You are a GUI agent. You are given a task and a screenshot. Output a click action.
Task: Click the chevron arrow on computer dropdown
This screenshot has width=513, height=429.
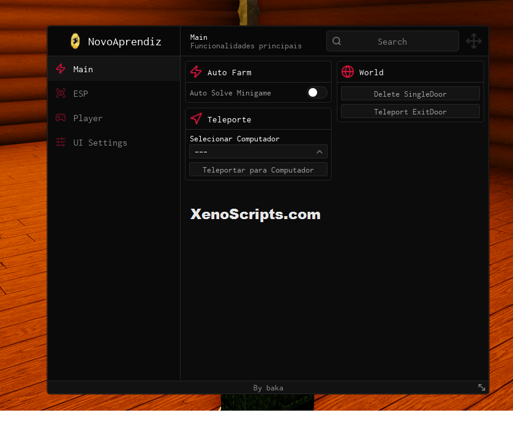(320, 152)
